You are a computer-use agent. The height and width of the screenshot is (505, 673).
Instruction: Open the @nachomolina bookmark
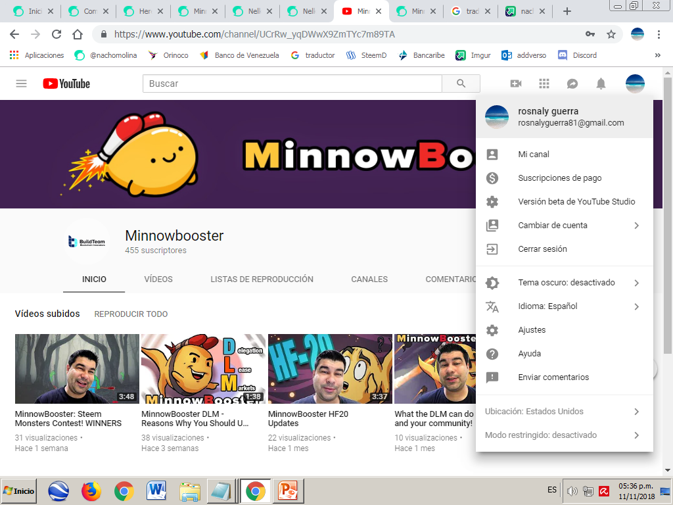pyautogui.click(x=106, y=55)
